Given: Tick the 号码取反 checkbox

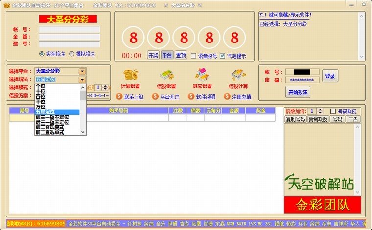Looking at the screenshot, I should pyautogui.click(x=333, y=111).
